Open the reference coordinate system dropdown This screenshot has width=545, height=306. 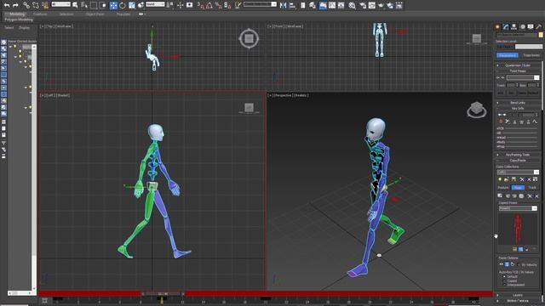coord(155,4)
